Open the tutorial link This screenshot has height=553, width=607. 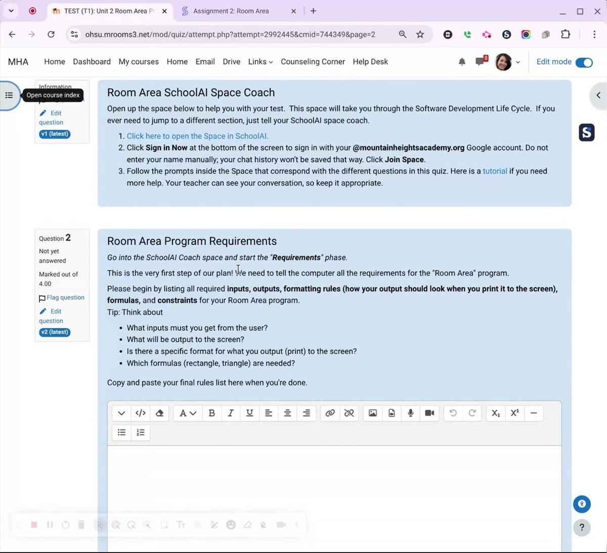pos(495,171)
